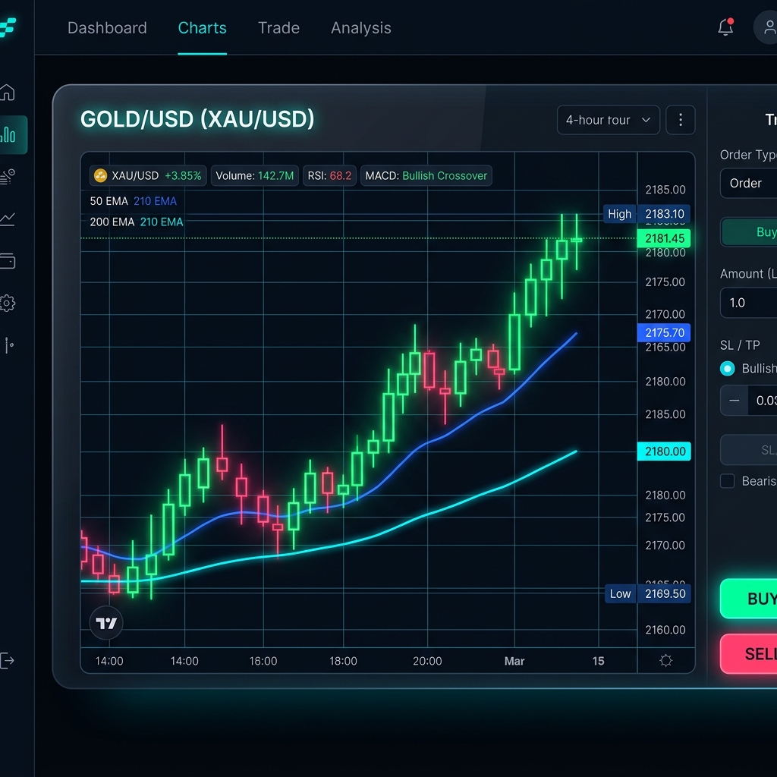Click the 20:00 time axis label
This screenshot has width=777, height=777.
tap(427, 661)
